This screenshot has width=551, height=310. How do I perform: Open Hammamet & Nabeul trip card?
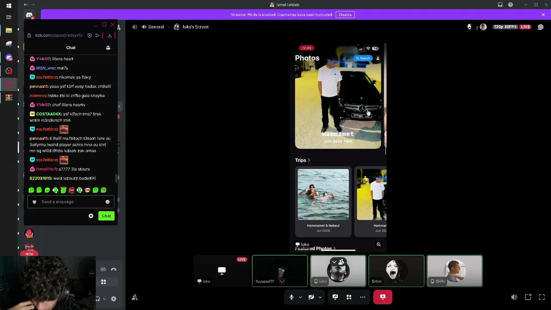tap(323, 201)
